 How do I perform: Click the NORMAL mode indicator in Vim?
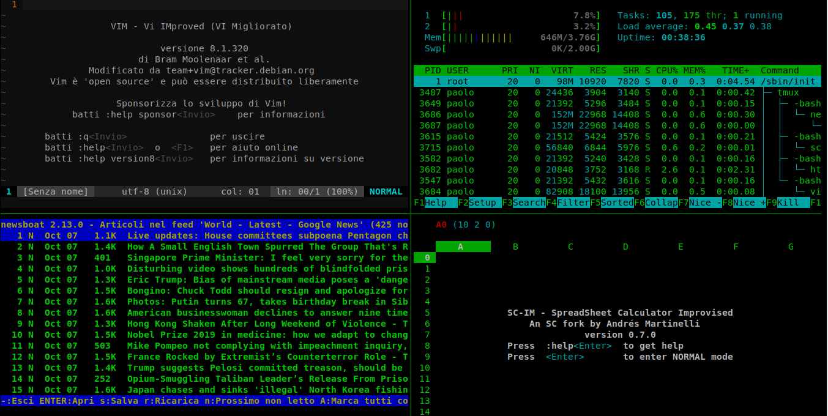(x=386, y=191)
